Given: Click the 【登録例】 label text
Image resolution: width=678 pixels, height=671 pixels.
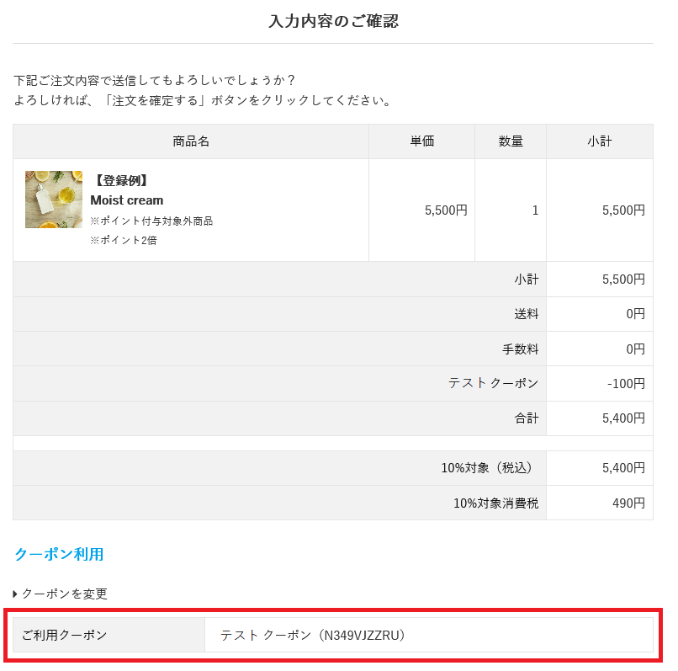Looking at the screenshot, I should tap(121, 180).
